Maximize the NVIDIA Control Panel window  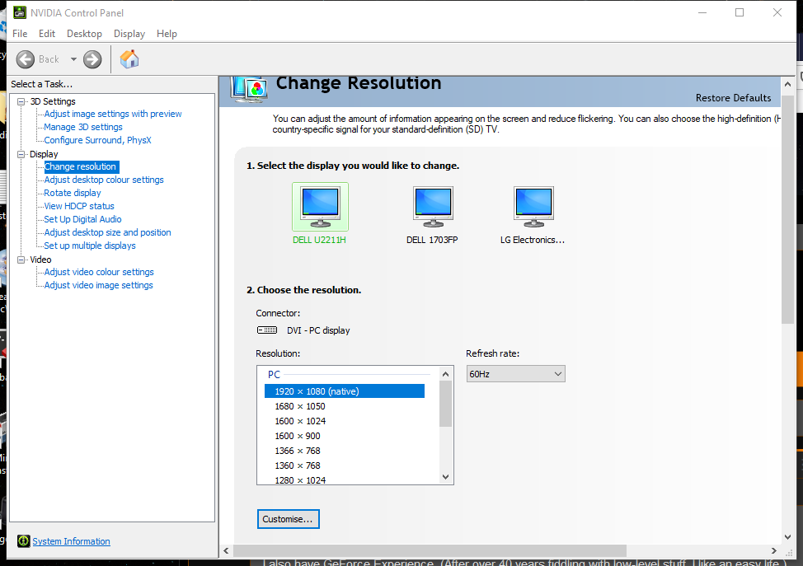[740, 12]
